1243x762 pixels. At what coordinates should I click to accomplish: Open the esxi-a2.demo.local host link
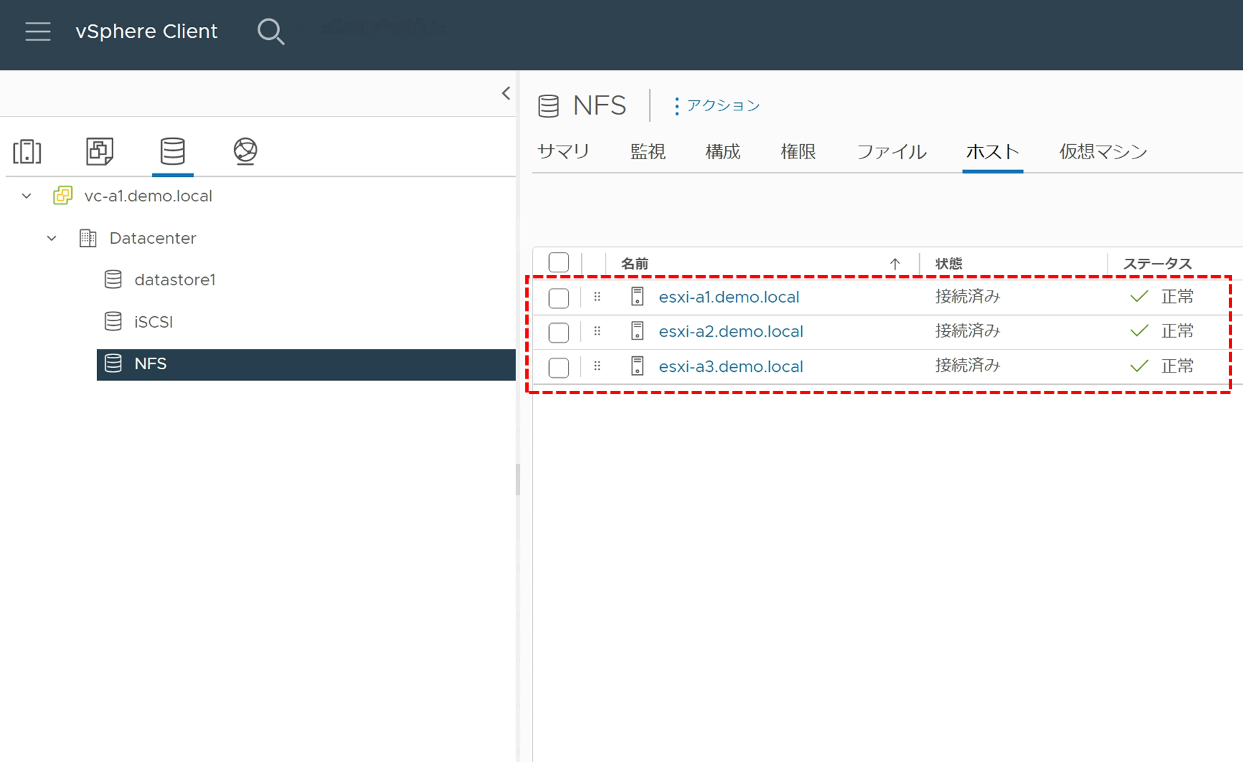click(x=731, y=331)
